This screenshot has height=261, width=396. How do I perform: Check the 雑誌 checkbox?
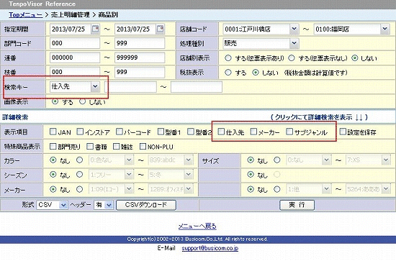[x=116, y=146]
